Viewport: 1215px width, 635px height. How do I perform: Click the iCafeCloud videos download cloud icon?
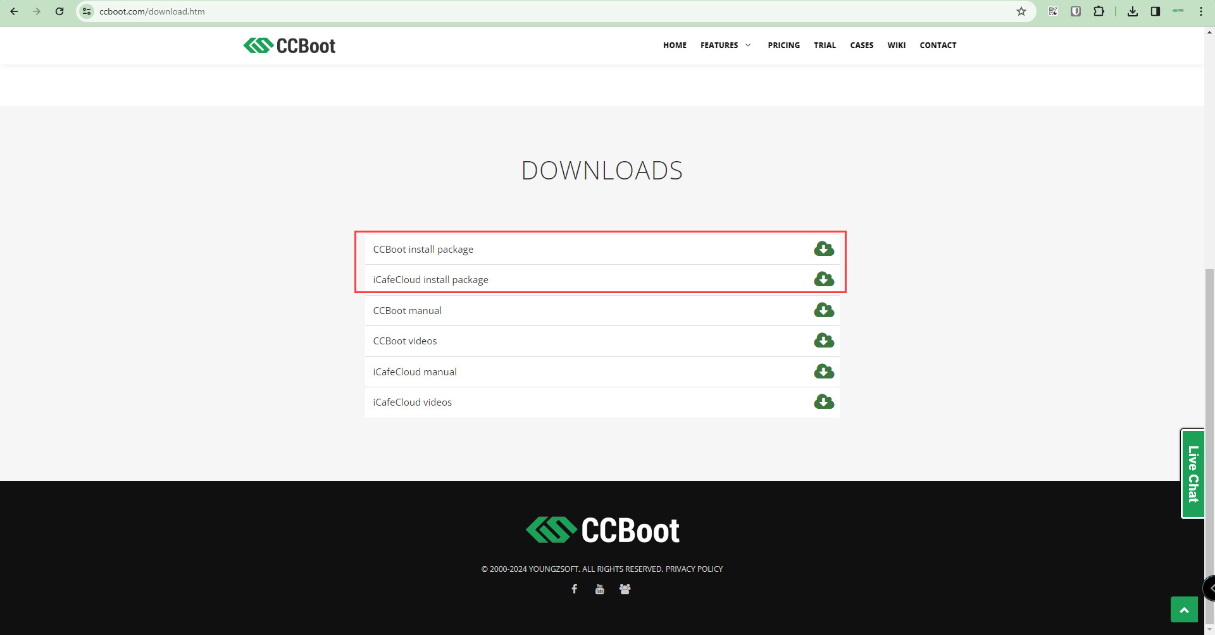(x=824, y=402)
